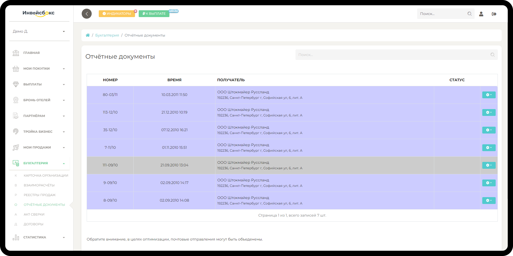The height and width of the screenshot is (256, 513).
Task: Collapse the Бухгалтерия sidebar section
Action: point(39,163)
